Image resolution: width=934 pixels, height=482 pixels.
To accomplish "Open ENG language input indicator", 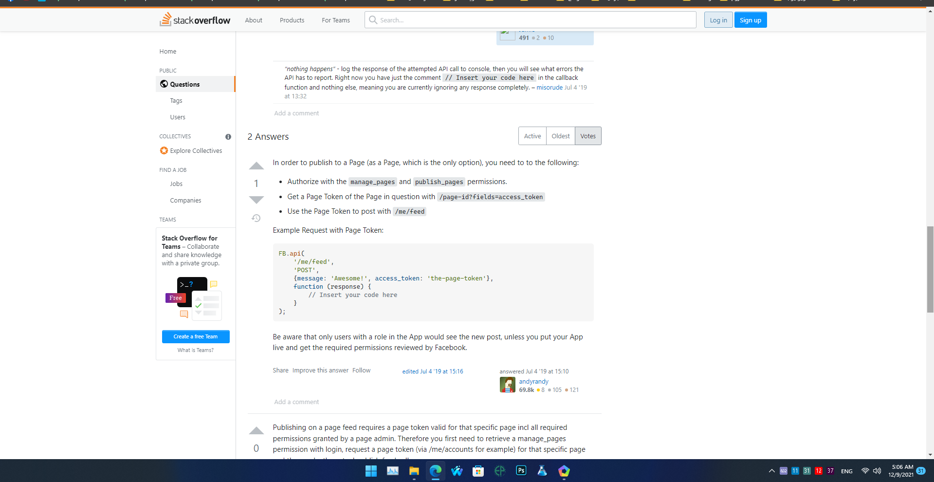I will pyautogui.click(x=847, y=471).
